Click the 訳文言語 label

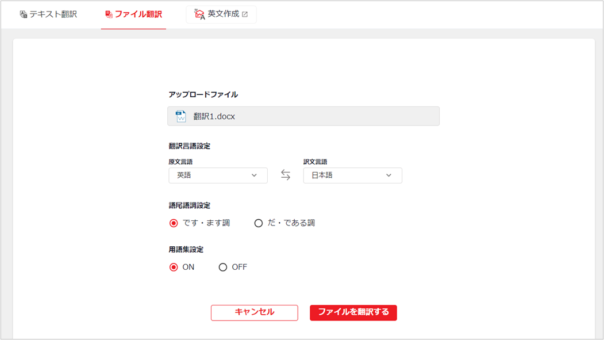pyautogui.click(x=315, y=162)
